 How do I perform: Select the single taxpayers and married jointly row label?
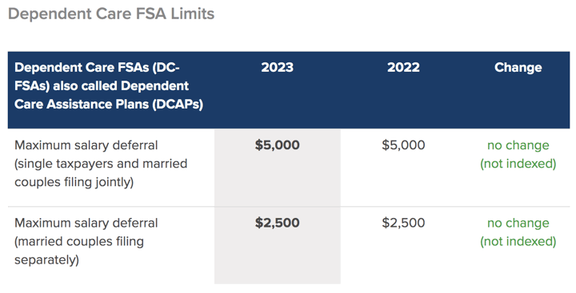point(101,164)
